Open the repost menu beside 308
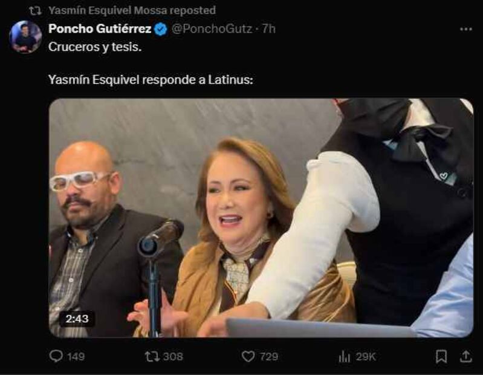Image resolution: width=483 pixels, height=375 pixels. pyautogui.click(x=152, y=356)
